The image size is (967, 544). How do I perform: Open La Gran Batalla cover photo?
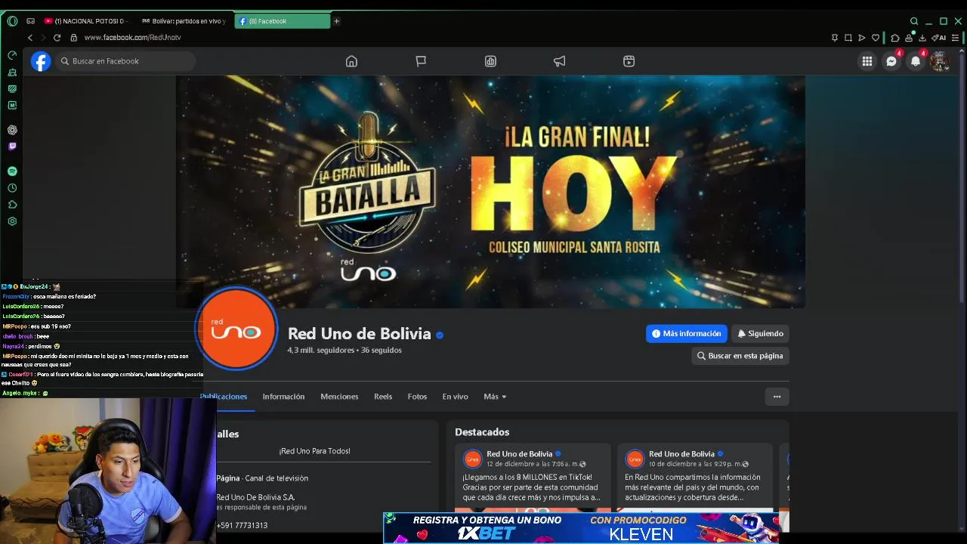click(490, 192)
